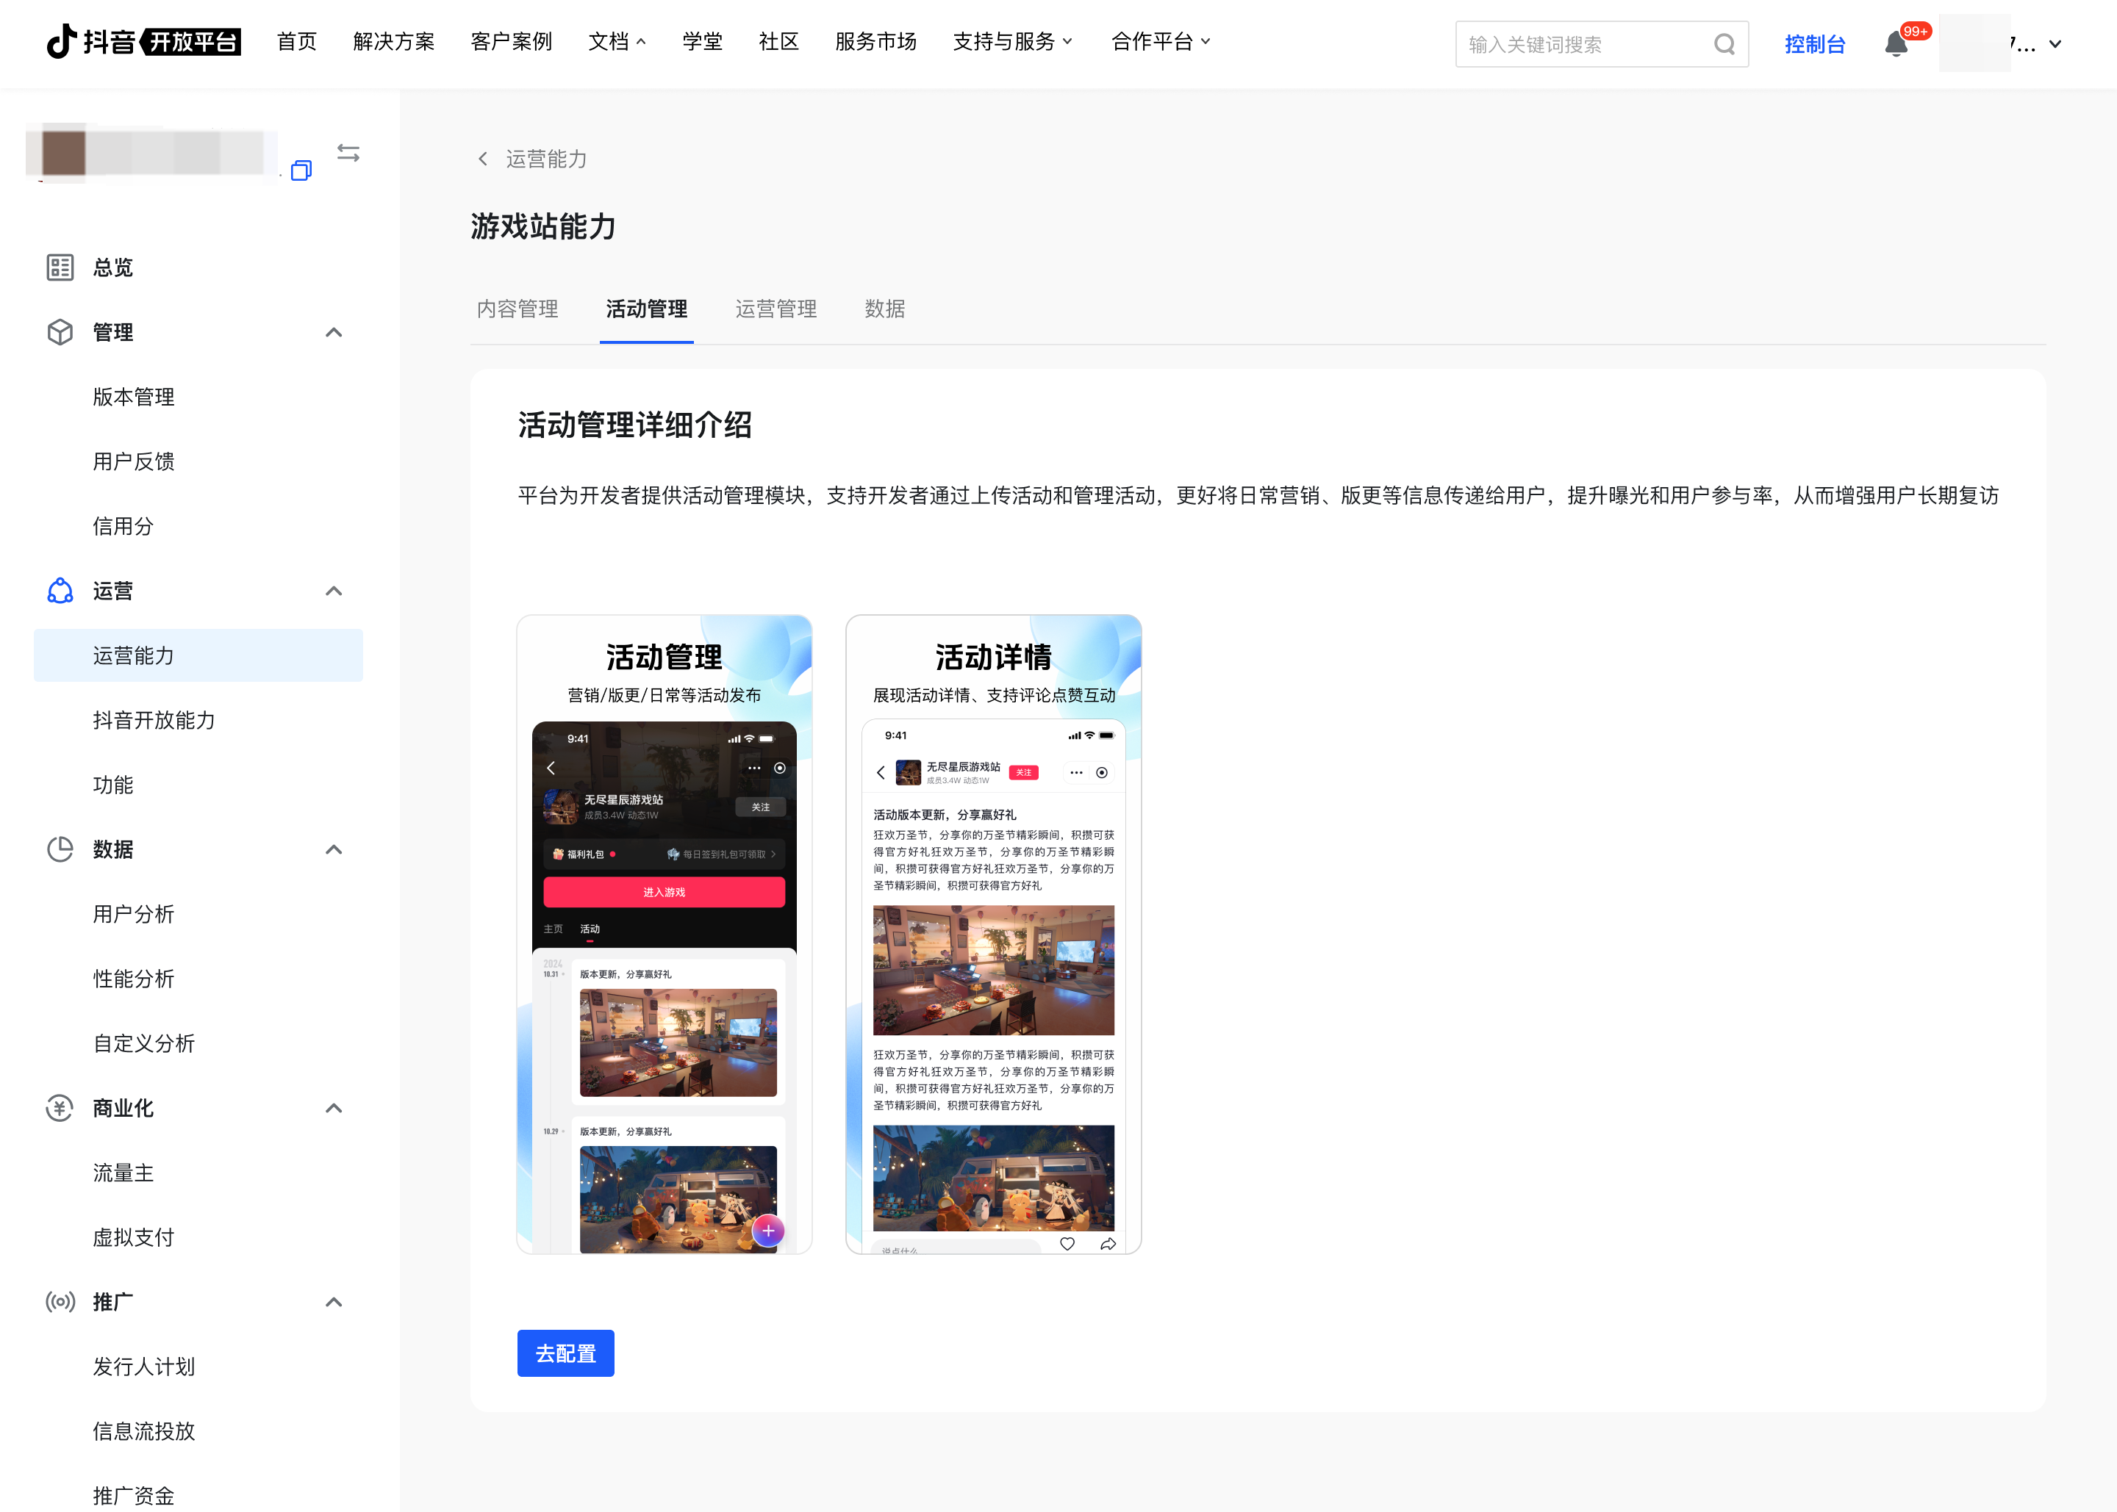Collapse the 数据 section
This screenshot has width=2117, height=1512.
point(334,849)
